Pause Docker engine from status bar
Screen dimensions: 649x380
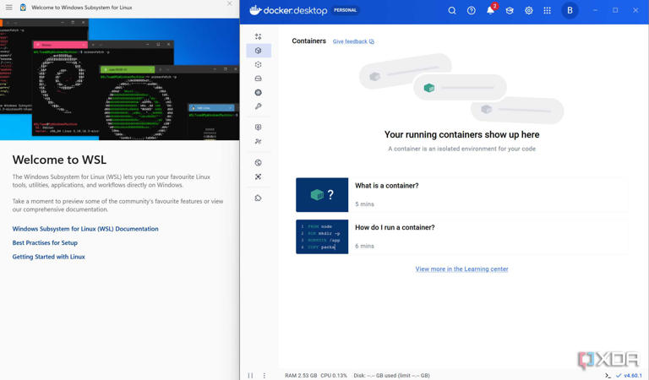tap(250, 376)
